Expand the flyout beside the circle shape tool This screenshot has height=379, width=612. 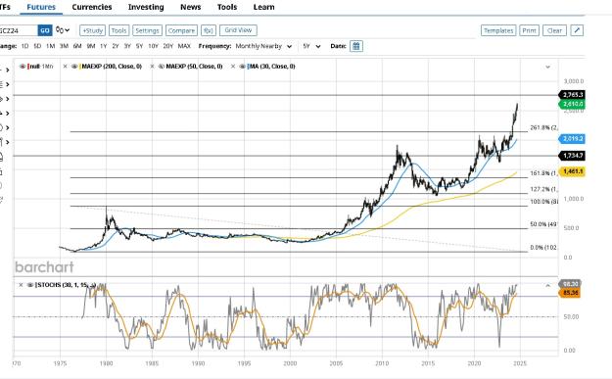(x=7, y=127)
